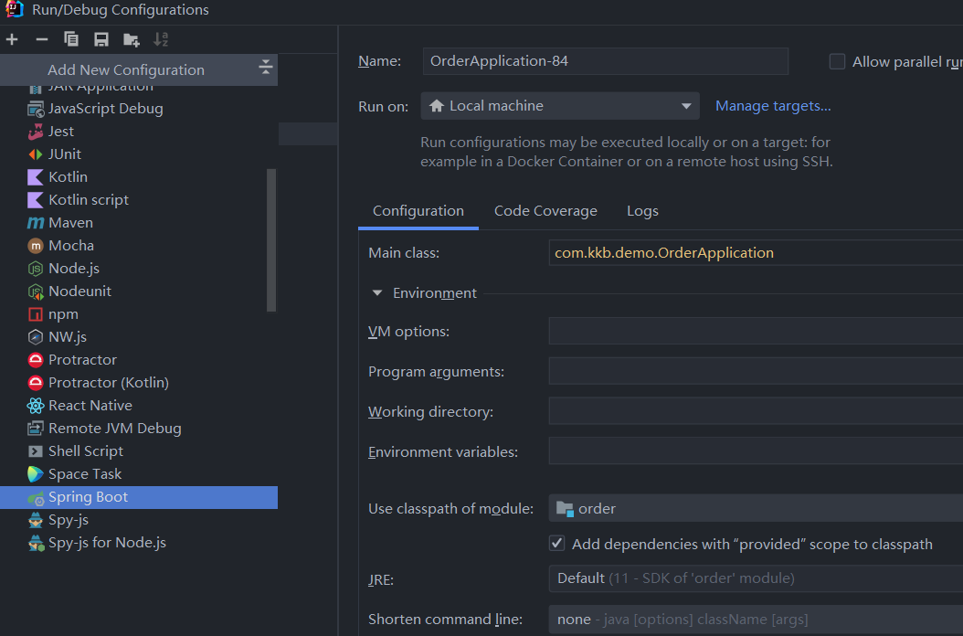Open the Shorten command line dropdown
This screenshot has width=963, height=636.
(x=756, y=620)
